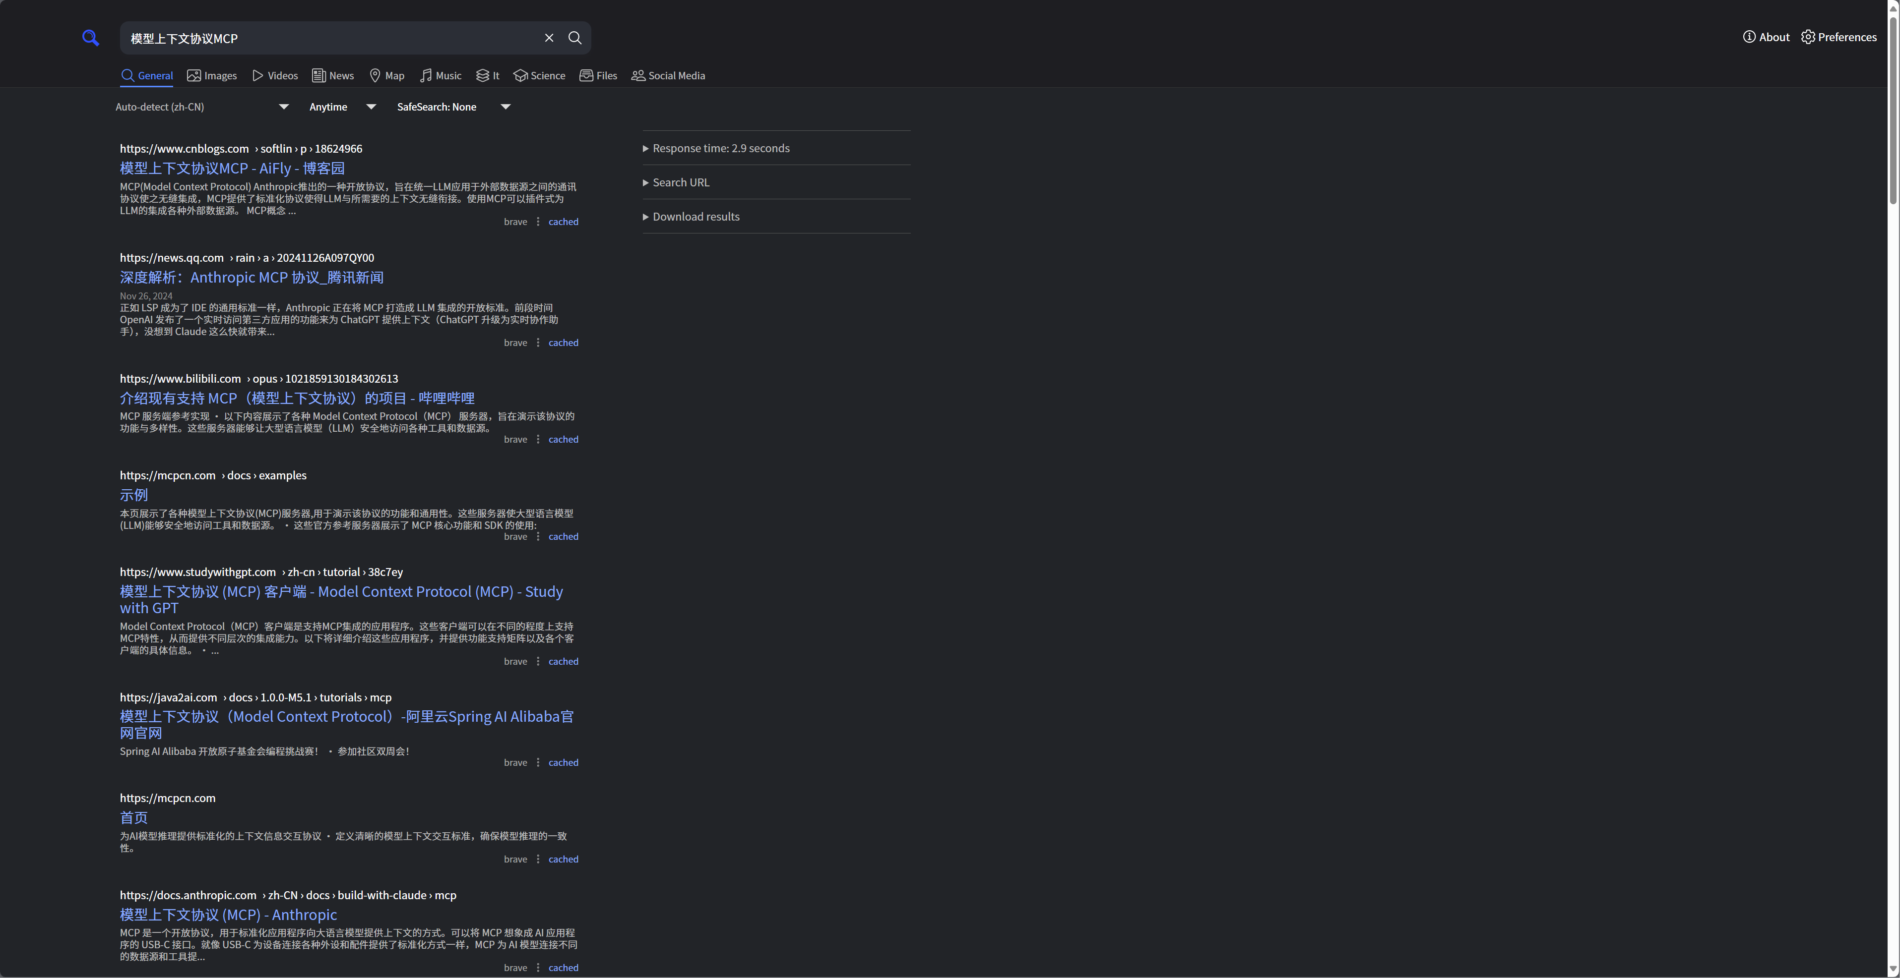This screenshot has width=1900, height=978.
Task: Open cached link for cnblogs result
Action: click(x=564, y=222)
